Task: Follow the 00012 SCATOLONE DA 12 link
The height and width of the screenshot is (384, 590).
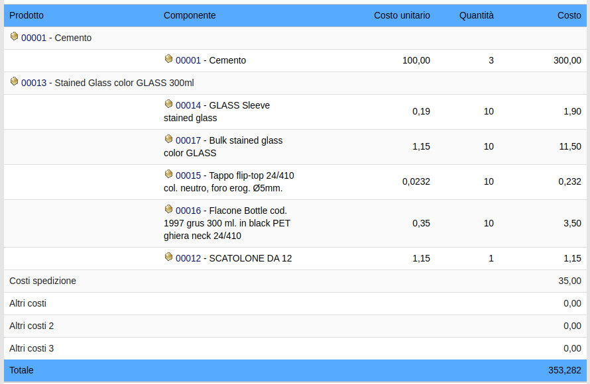Action: tap(188, 258)
